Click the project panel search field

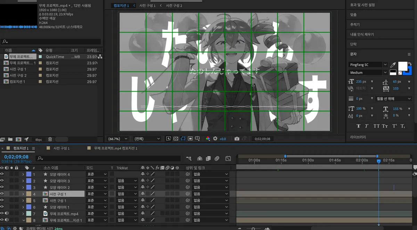50,42
